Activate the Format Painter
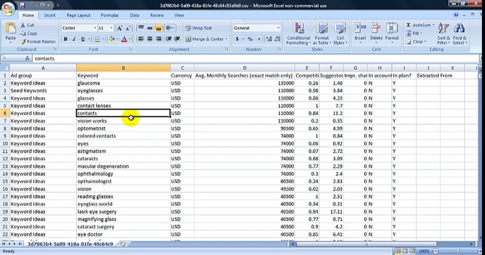 pyautogui.click(x=38, y=41)
